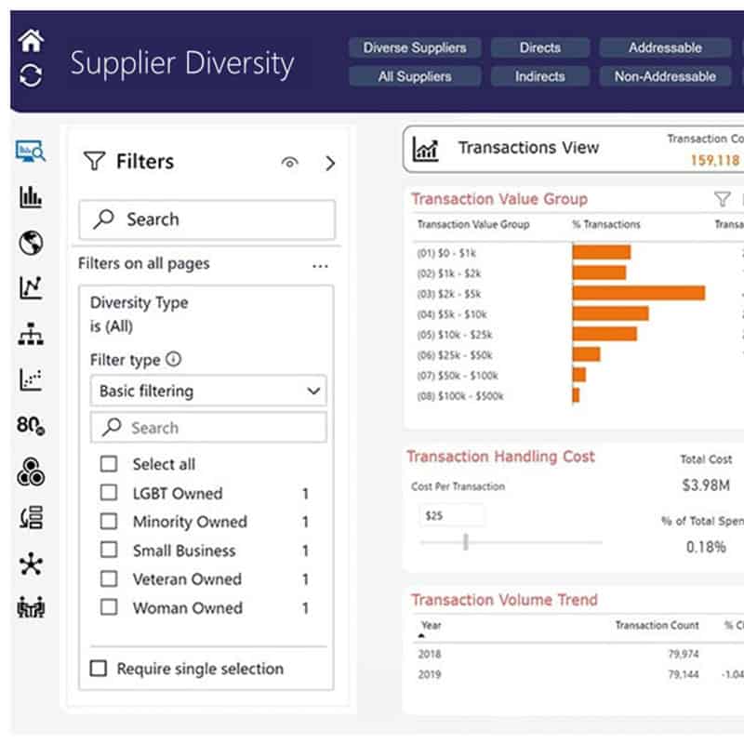Open the bar chart page in sidebar
The width and height of the screenshot is (744, 744).
point(31,196)
